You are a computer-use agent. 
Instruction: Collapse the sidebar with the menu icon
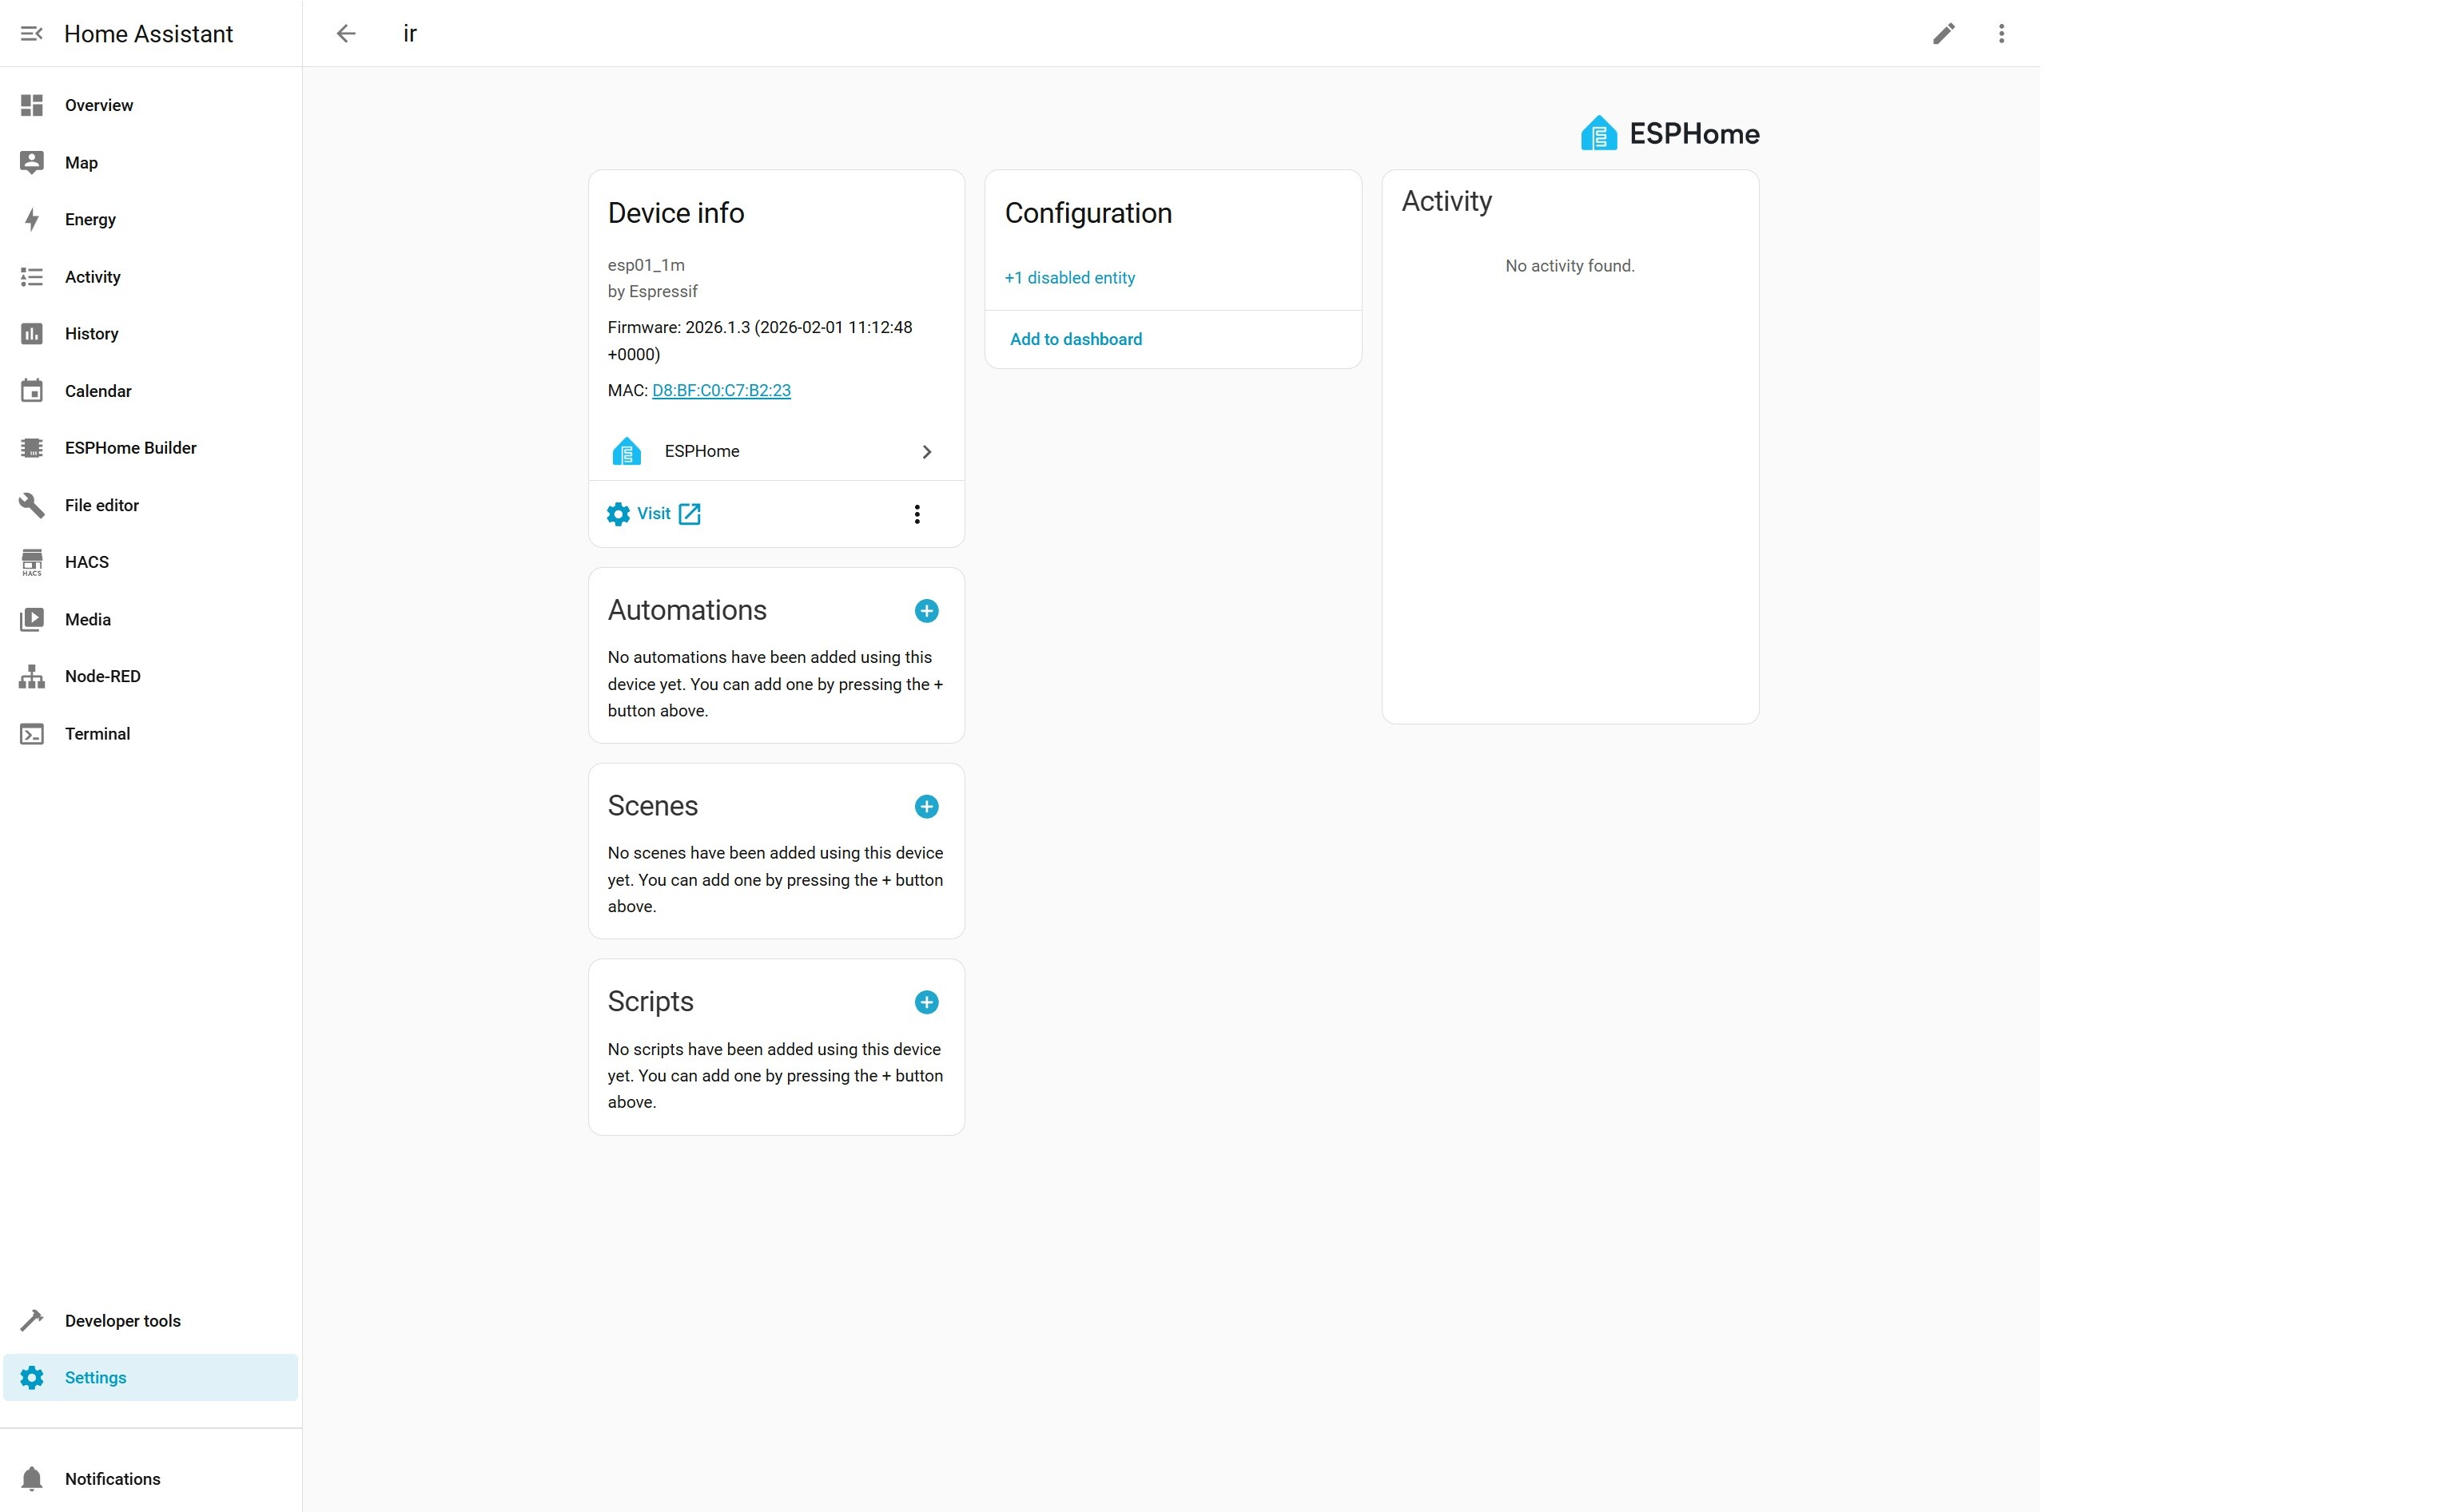pos(31,34)
